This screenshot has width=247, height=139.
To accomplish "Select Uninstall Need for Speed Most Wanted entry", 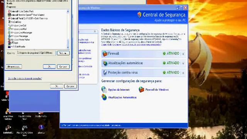I will coord(26,15).
